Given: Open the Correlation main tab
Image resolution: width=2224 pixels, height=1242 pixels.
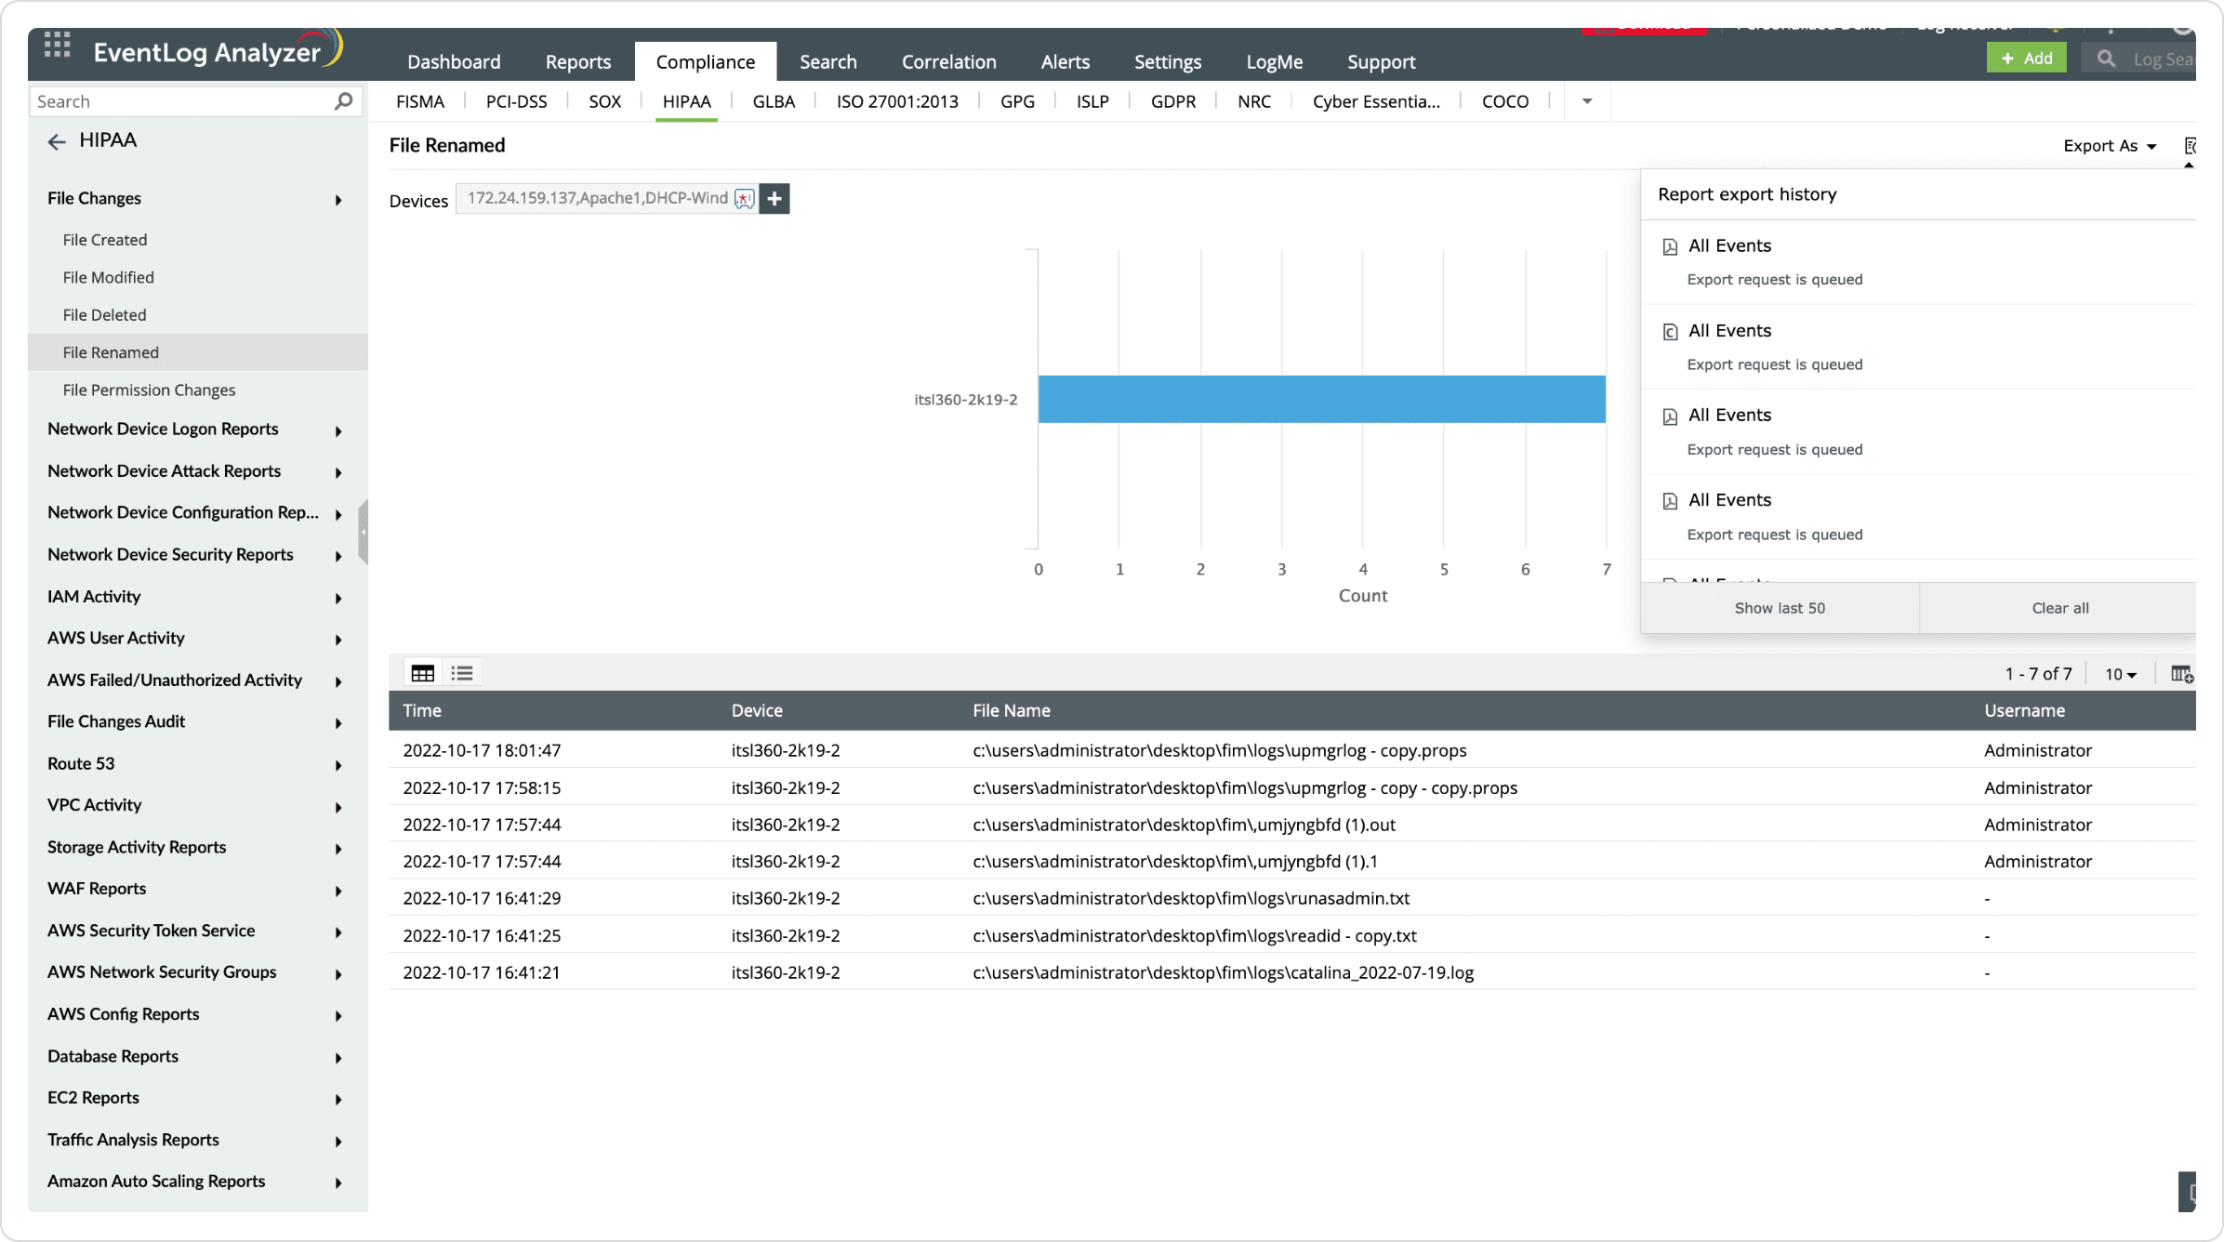Looking at the screenshot, I should pyautogui.click(x=948, y=61).
